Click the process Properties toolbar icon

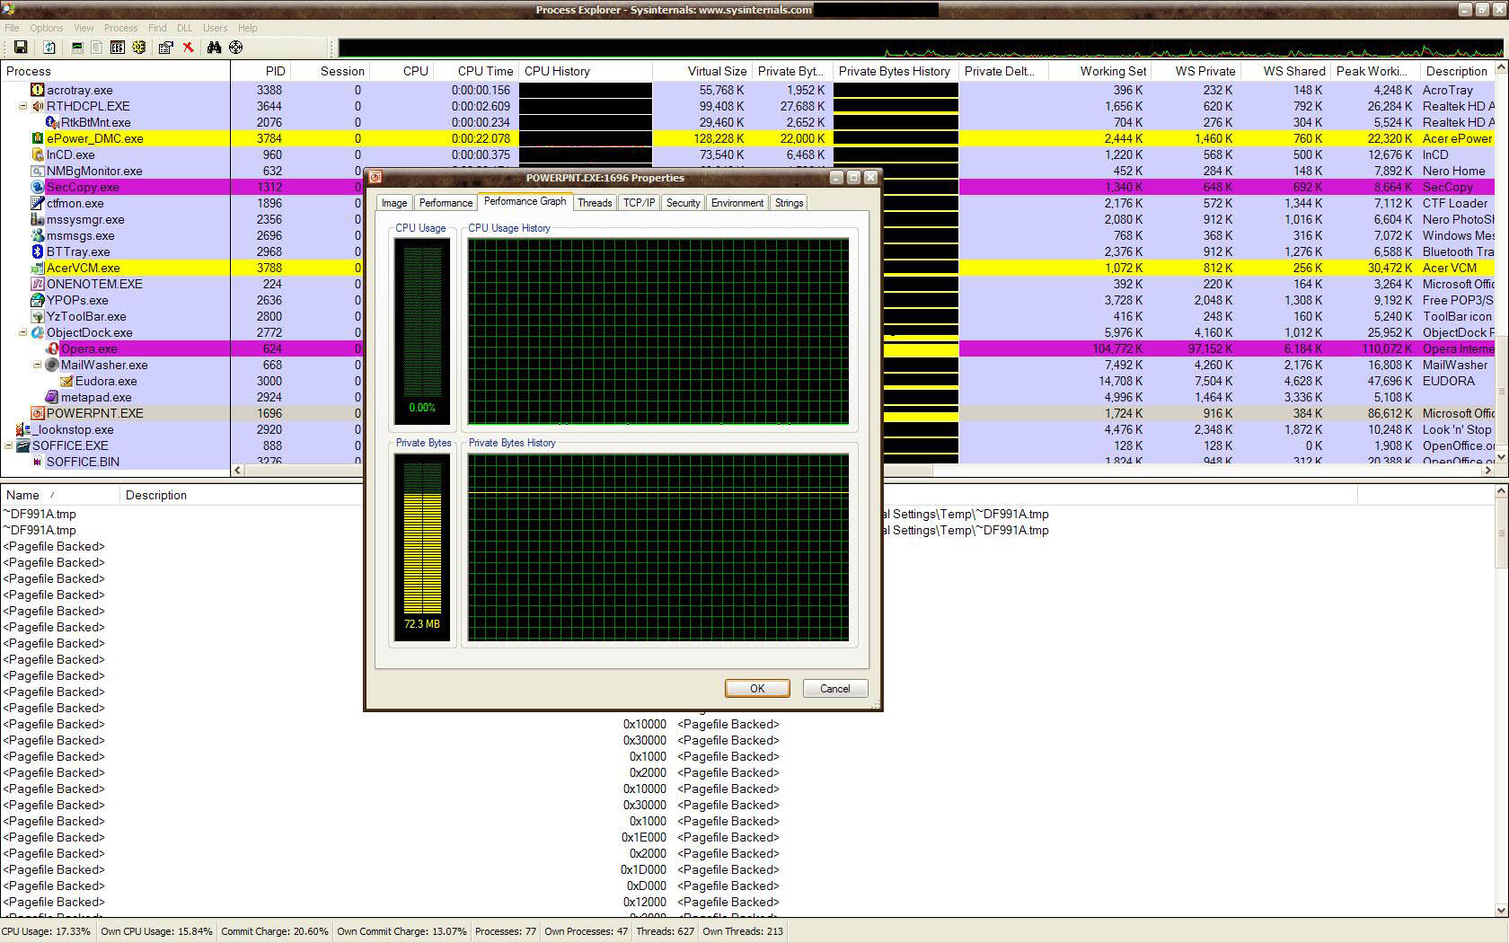click(x=165, y=48)
